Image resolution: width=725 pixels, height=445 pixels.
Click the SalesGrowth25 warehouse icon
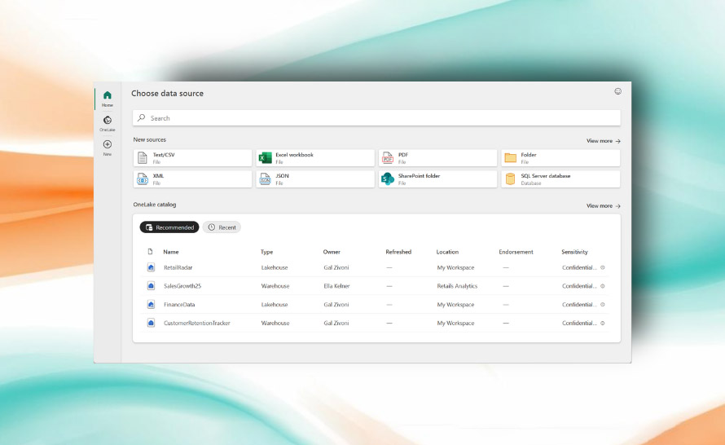coord(151,286)
